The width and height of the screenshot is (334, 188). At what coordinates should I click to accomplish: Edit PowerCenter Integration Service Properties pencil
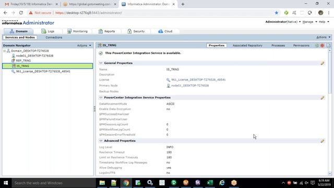[323, 98]
